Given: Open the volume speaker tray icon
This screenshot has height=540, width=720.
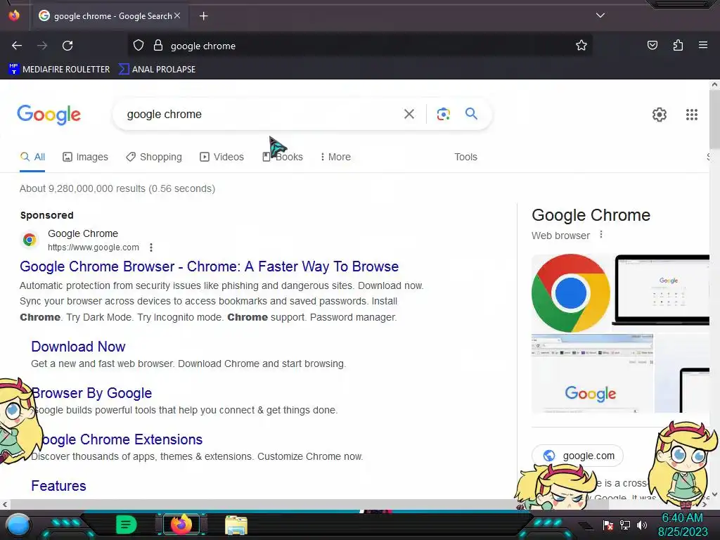Looking at the screenshot, I should pos(642,525).
